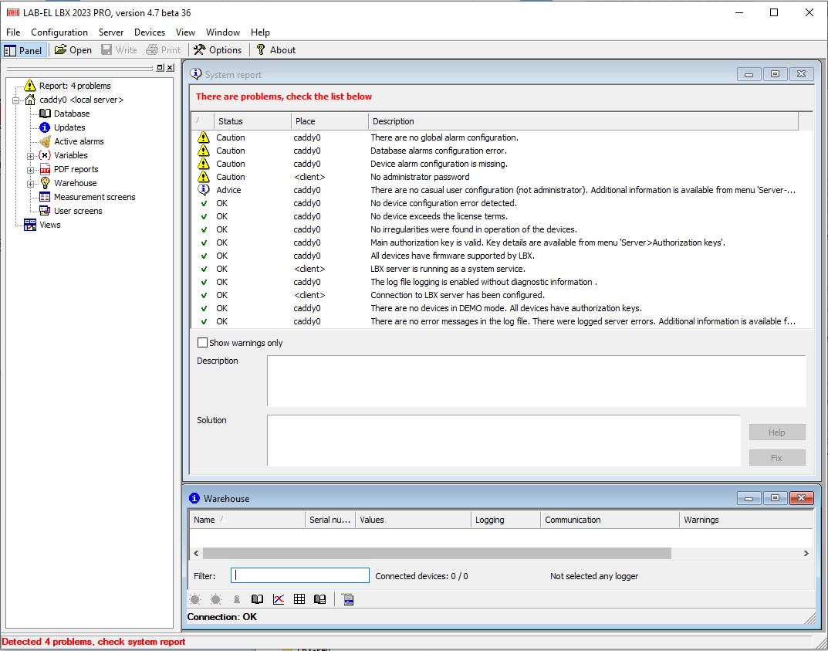Viewport: 828px width, 651px height.
Task: Sort Warehouse list by the Name column
Action: 247,520
